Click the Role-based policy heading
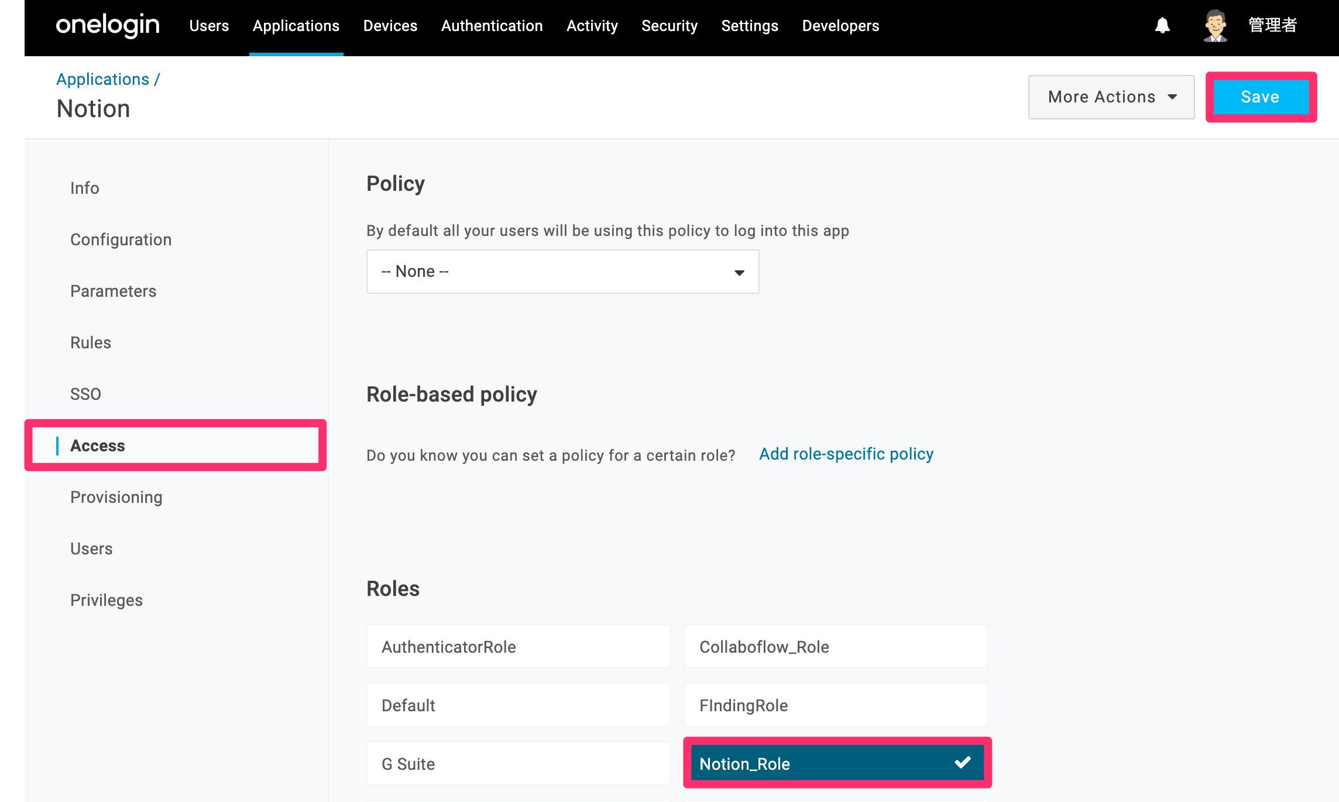The height and width of the screenshot is (802, 1339). point(452,395)
